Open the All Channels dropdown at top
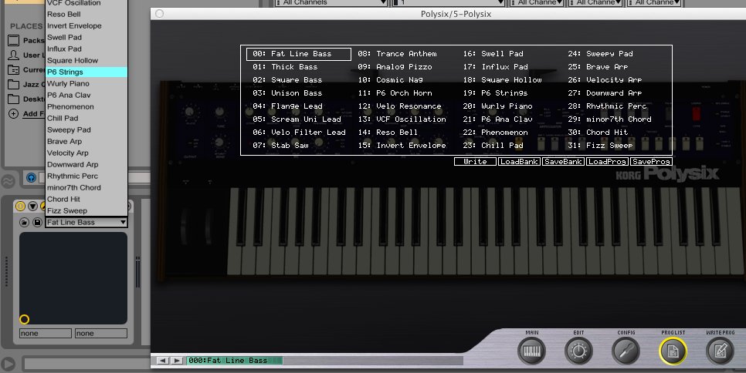The height and width of the screenshot is (373, 746). (331, 3)
